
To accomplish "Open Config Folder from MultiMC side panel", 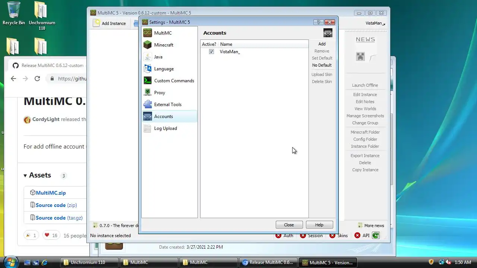I will coord(365,139).
